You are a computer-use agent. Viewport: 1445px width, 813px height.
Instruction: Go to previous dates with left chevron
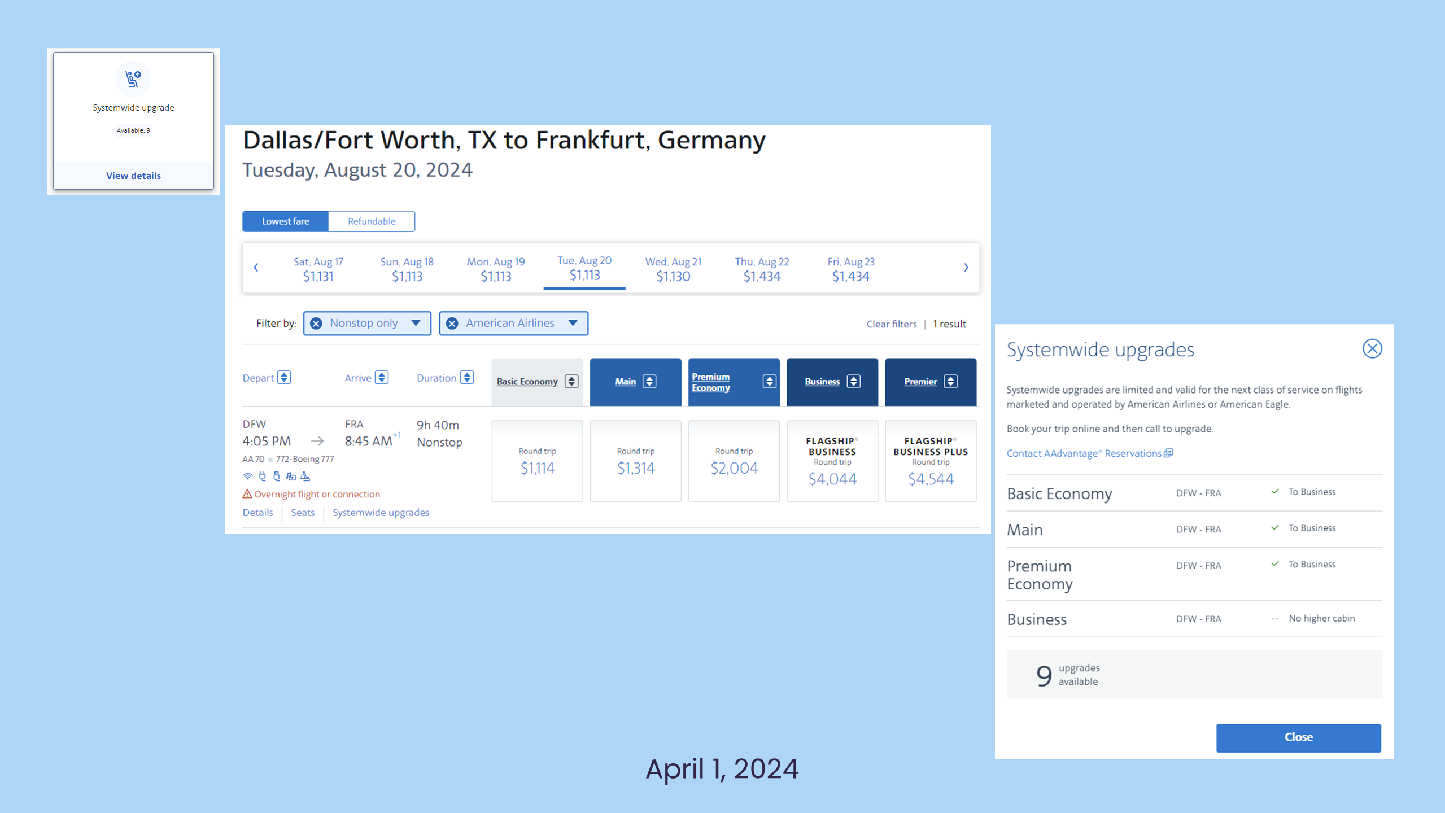[256, 268]
